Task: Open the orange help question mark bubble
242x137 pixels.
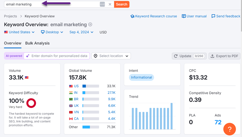Action: click(230, 129)
